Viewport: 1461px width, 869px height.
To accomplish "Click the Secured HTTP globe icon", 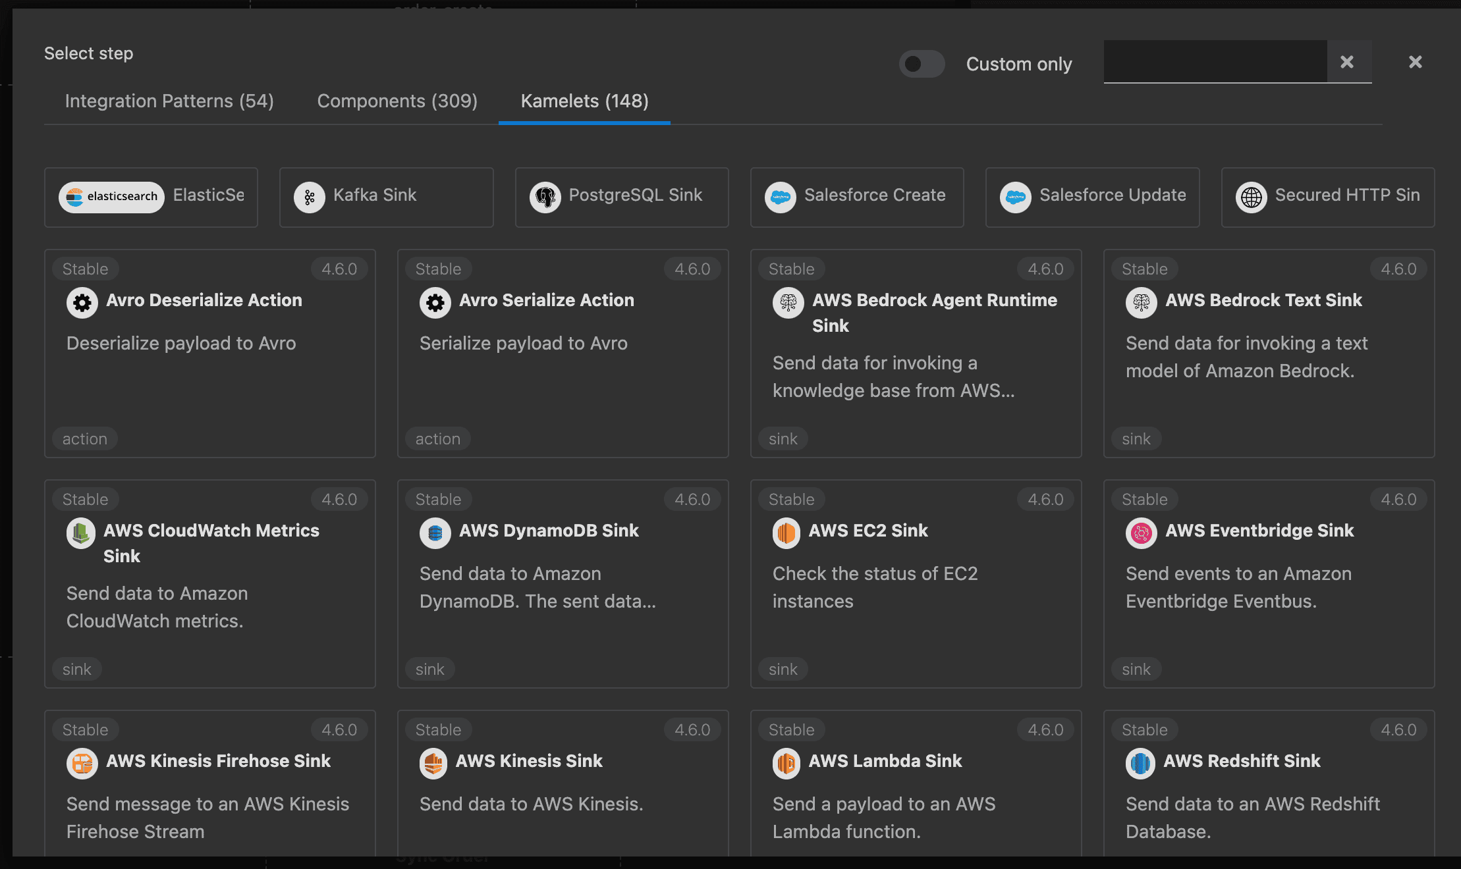I will click(x=1252, y=197).
